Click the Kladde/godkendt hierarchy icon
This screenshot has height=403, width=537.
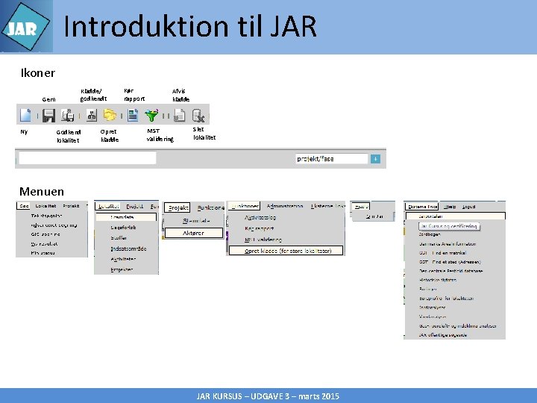click(92, 115)
